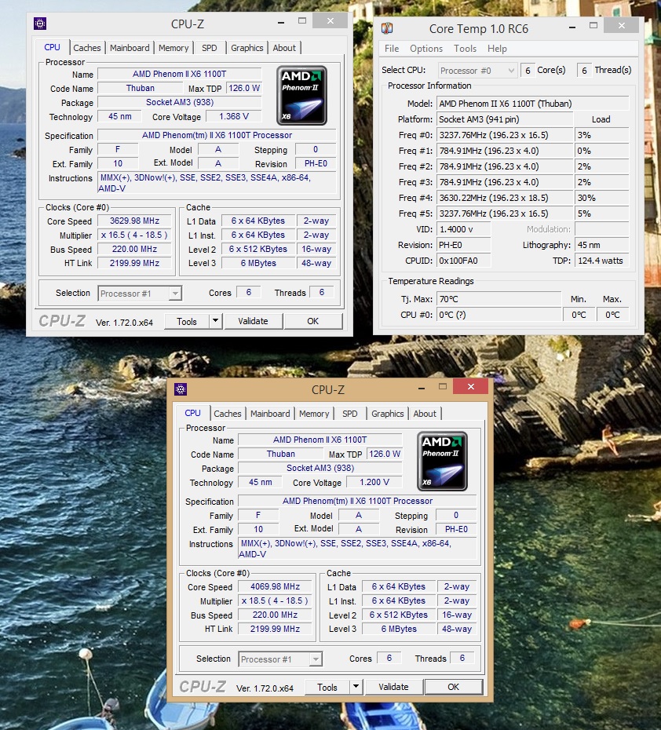Click Core Voltage value 1.200 V
This screenshot has height=730, width=661.
[374, 482]
